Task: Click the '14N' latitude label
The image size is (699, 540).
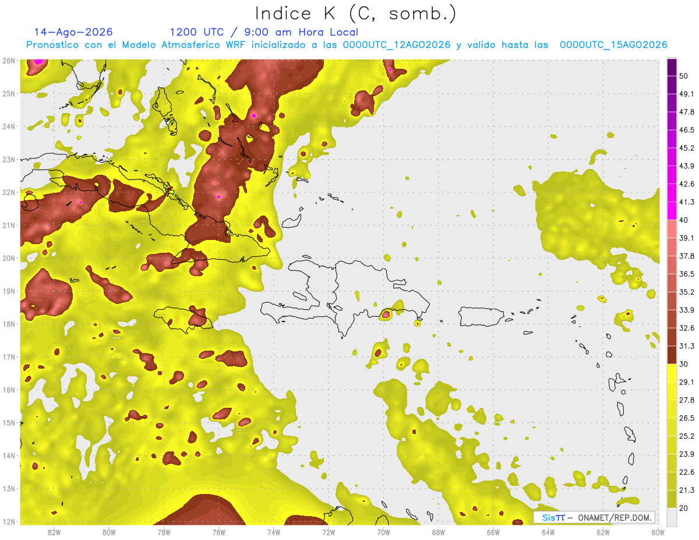Action: coord(8,456)
